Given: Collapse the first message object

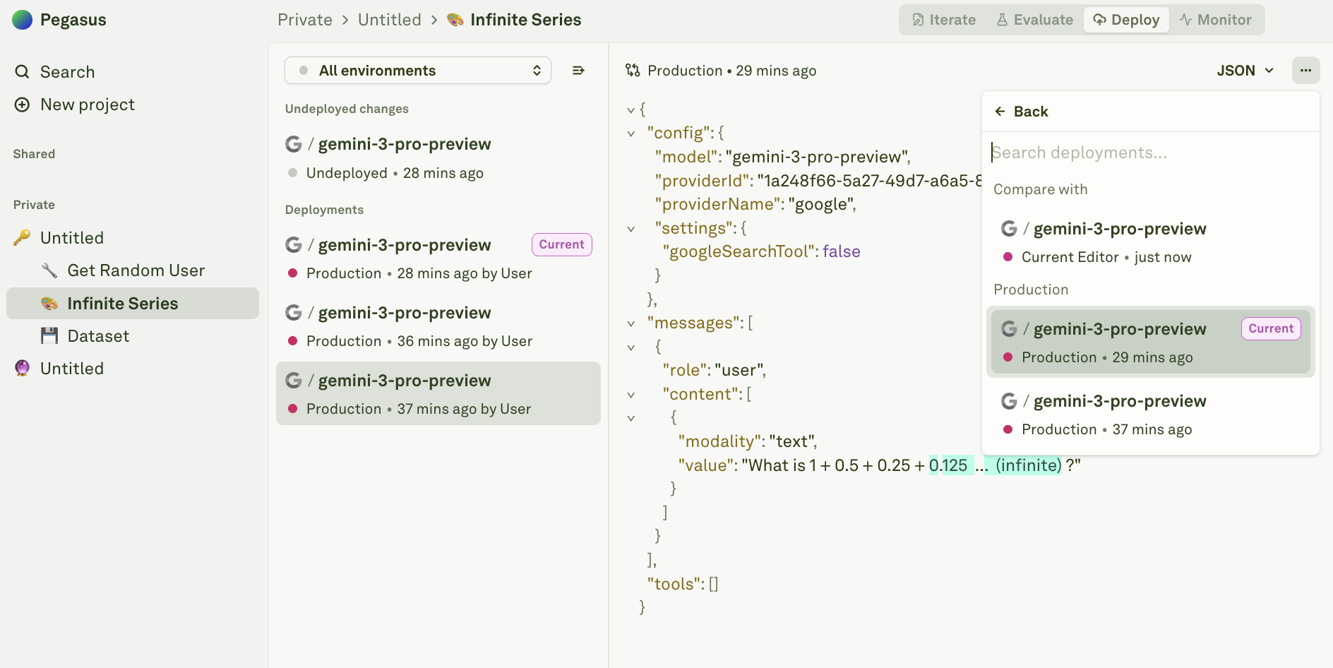Looking at the screenshot, I should coord(631,347).
